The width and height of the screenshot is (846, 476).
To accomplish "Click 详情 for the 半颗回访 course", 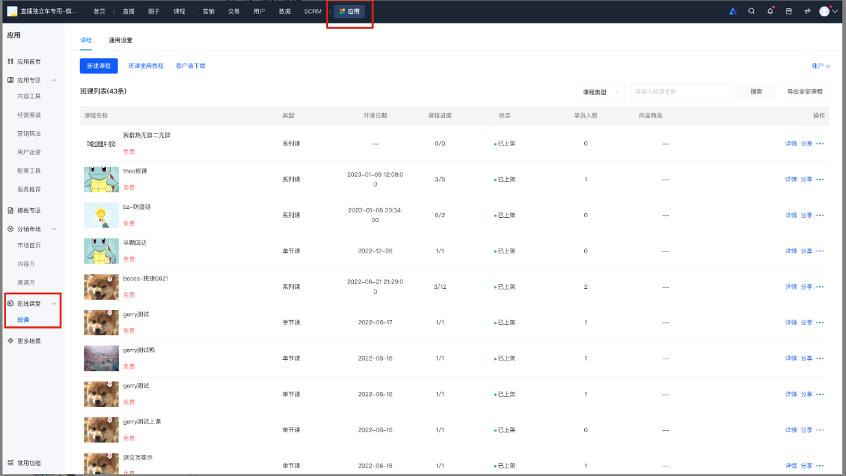I will pos(791,251).
